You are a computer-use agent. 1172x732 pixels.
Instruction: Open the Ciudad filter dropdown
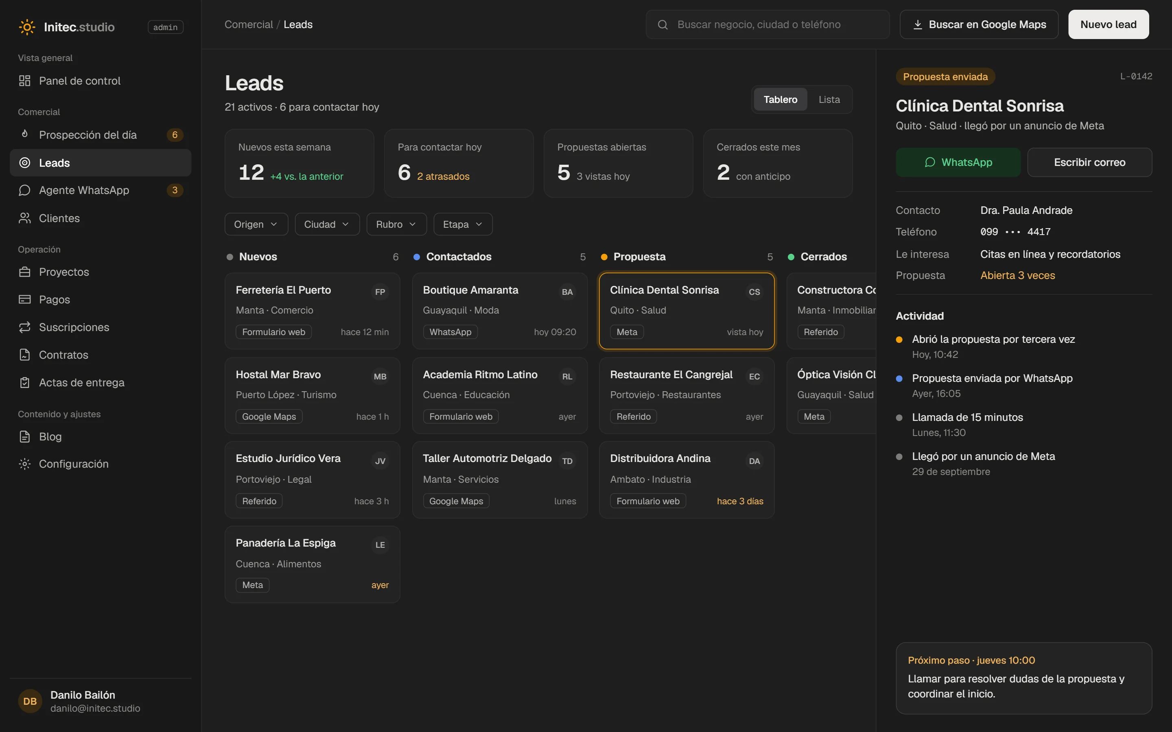point(327,224)
